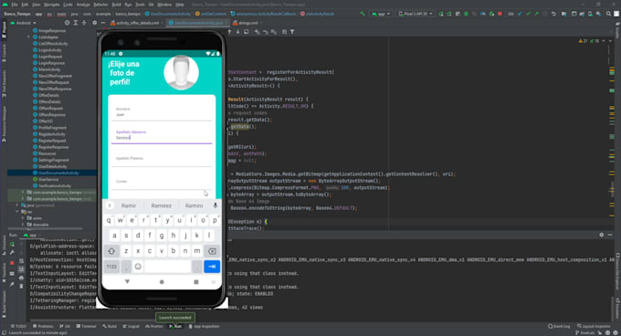Click the Undo arrow in top toolbar

553,14
